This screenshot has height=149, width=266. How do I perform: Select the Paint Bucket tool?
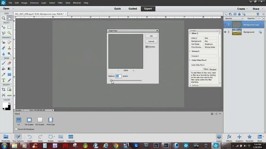(x=3, y=69)
